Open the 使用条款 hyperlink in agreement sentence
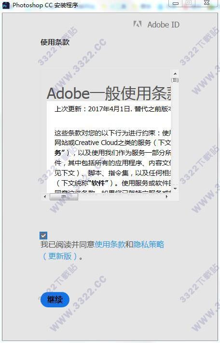The image size is (220, 343). pos(110,244)
